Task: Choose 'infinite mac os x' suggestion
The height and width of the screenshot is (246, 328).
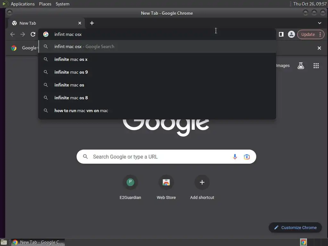Action: click(x=157, y=59)
